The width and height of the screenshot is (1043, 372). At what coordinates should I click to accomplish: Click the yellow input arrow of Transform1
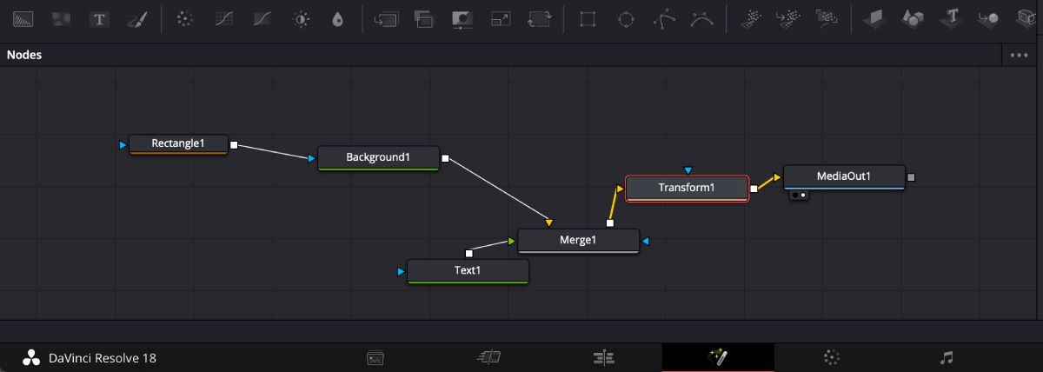(620, 187)
